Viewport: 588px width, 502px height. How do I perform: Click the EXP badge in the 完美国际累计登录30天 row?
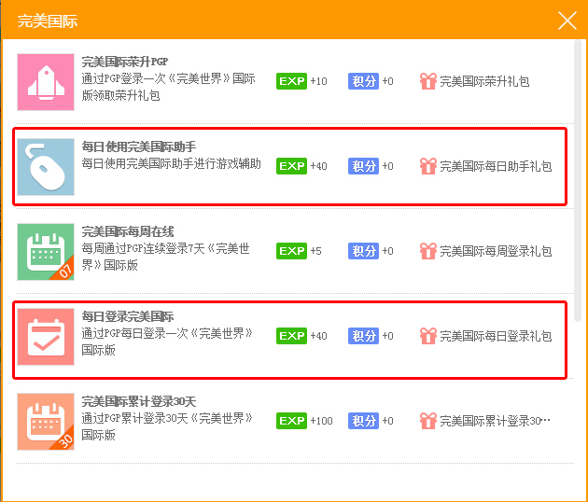point(291,421)
